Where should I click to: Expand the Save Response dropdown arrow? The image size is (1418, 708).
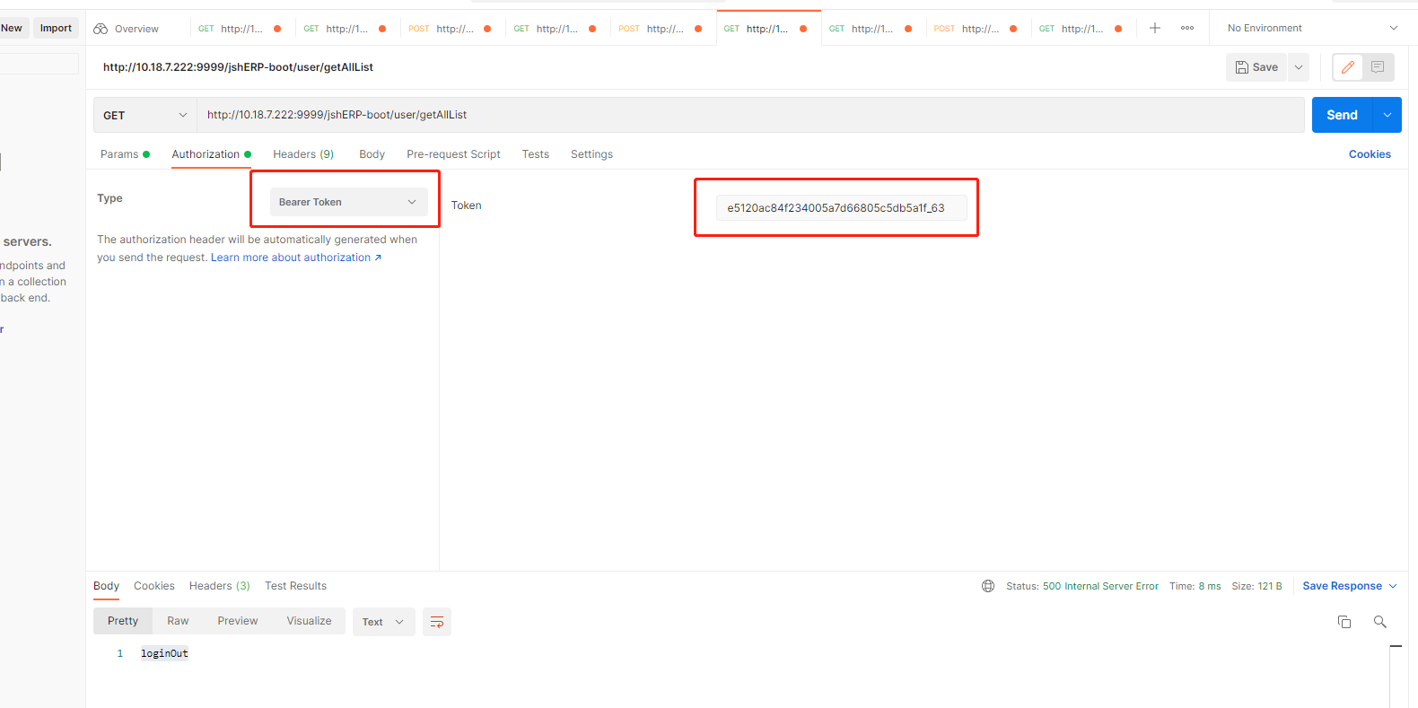pos(1393,586)
